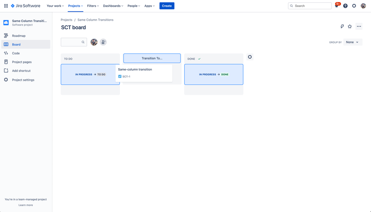Click the project avatar icon in sidebar
This screenshot has width=371, height=212.
[x=6, y=23]
